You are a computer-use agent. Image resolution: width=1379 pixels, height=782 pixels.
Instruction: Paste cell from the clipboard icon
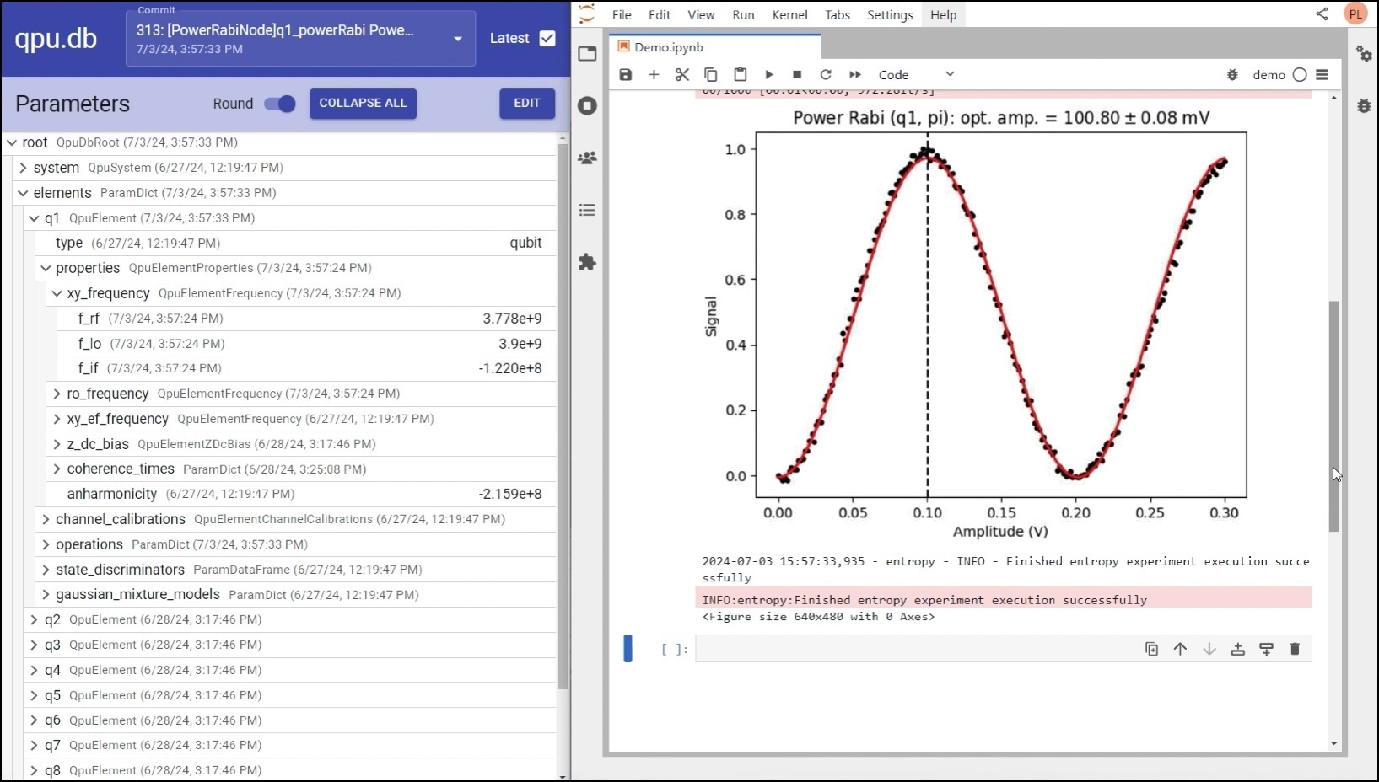pyautogui.click(x=740, y=74)
